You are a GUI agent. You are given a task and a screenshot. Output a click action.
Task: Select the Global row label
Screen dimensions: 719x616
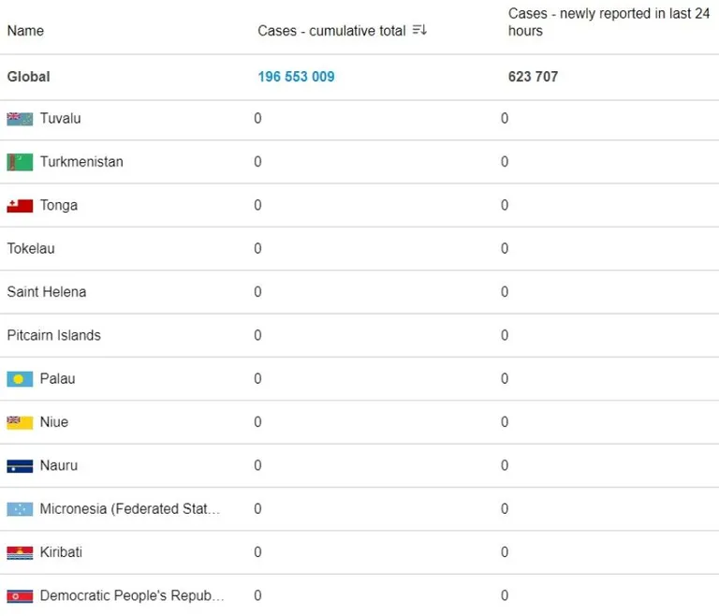click(x=28, y=77)
